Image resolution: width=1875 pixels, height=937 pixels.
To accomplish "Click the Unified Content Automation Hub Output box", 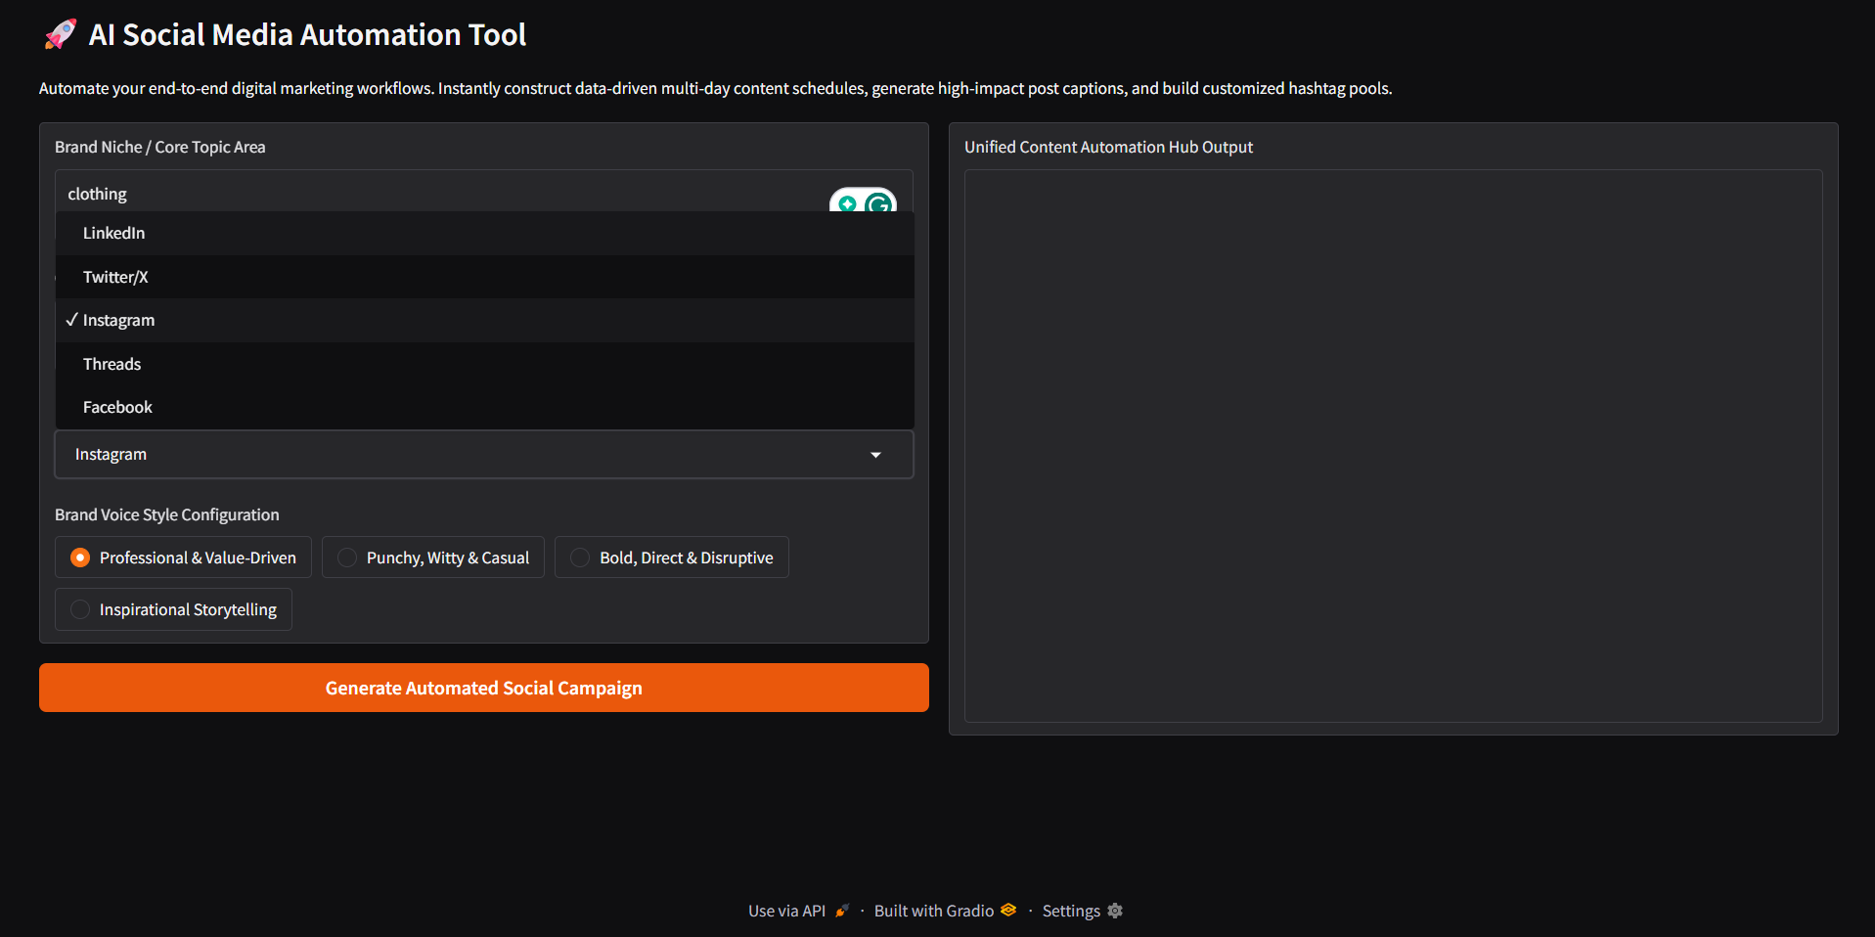I will click(1394, 446).
